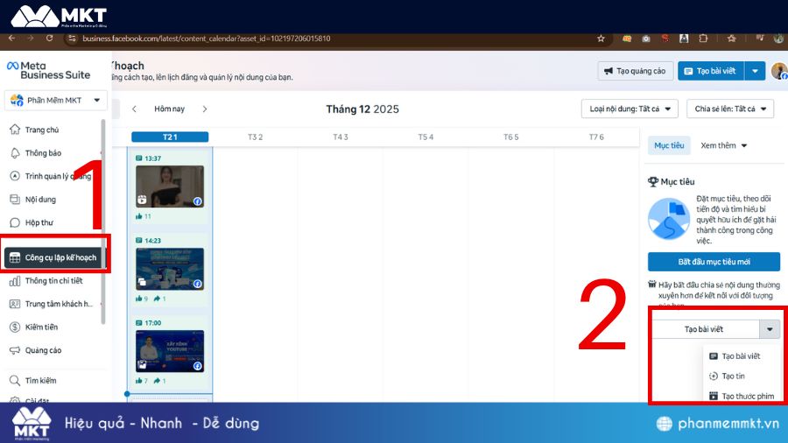The width and height of the screenshot is (788, 443).
Task: Open Thông báo bell notifications
Action: pyautogui.click(x=15, y=152)
